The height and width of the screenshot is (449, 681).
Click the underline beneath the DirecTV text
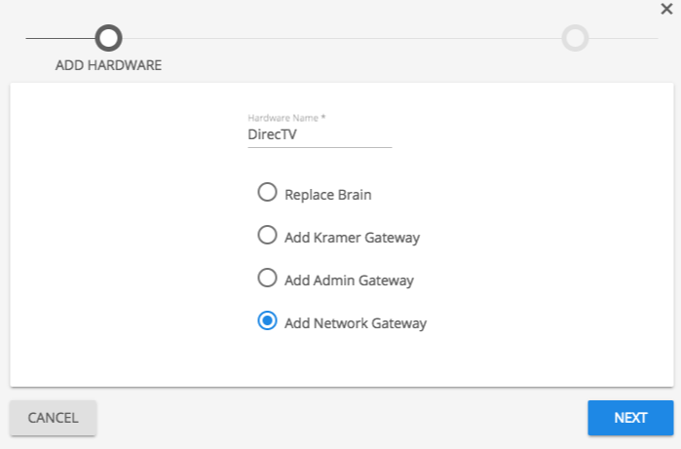[320, 147]
